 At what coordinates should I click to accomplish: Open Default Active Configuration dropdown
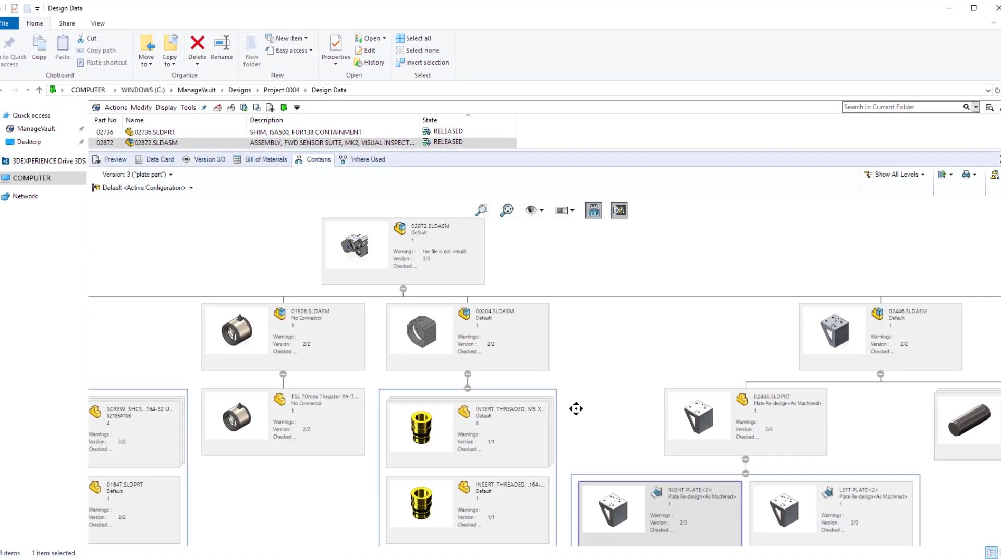click(191, 188)
